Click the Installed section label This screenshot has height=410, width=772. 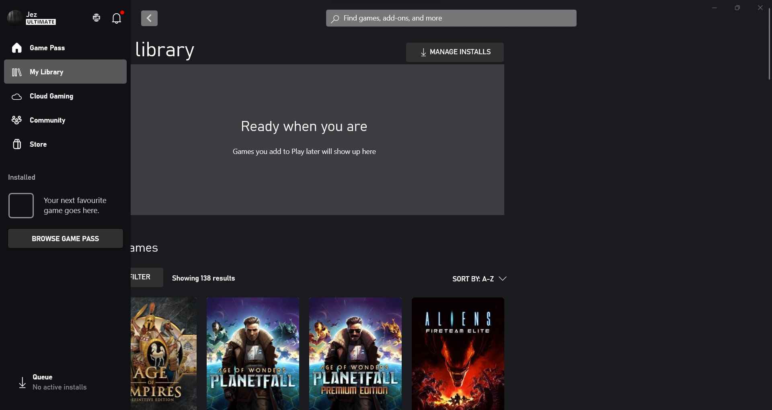22,177
